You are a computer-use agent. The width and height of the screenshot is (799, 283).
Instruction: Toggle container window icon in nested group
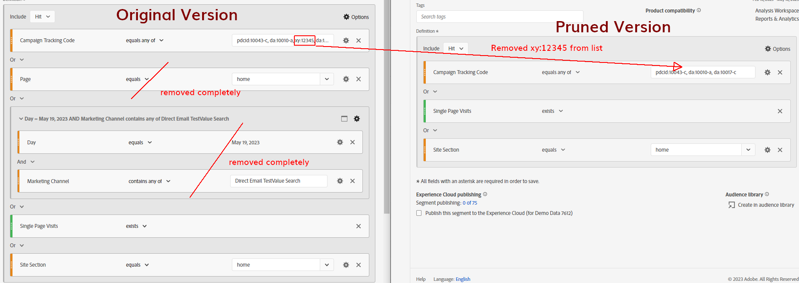(x=344, y=119)
